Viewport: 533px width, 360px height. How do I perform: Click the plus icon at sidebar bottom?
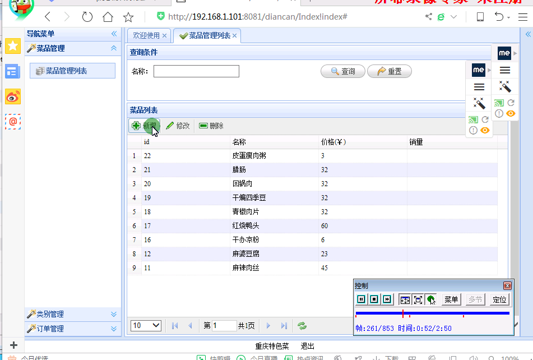click(13, 345)
